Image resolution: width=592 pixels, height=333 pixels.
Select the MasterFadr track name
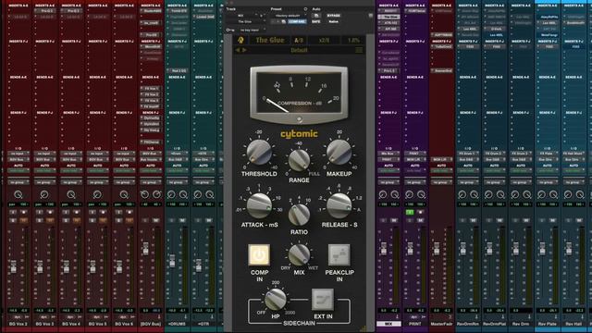click(x=441, y=324)
